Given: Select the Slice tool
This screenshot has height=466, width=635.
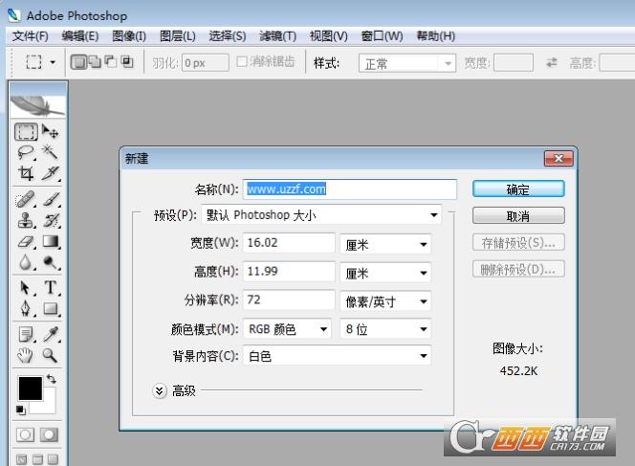Looking at the screenshot, I should pos(51,173).
